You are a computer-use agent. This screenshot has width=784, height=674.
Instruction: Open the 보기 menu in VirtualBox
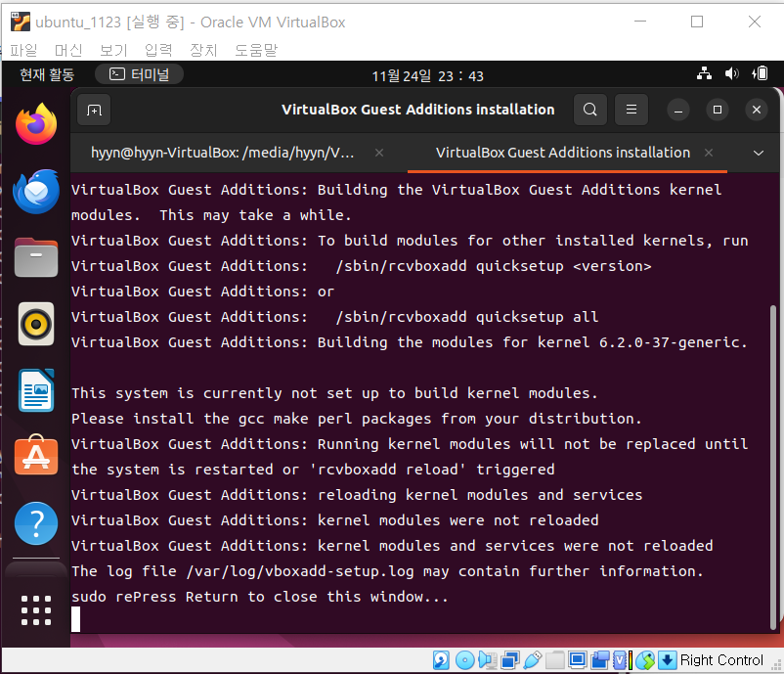[113, 50]
